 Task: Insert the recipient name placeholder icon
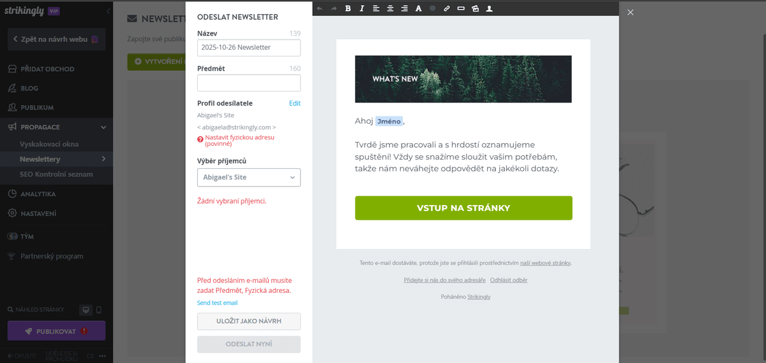[489, 8]
